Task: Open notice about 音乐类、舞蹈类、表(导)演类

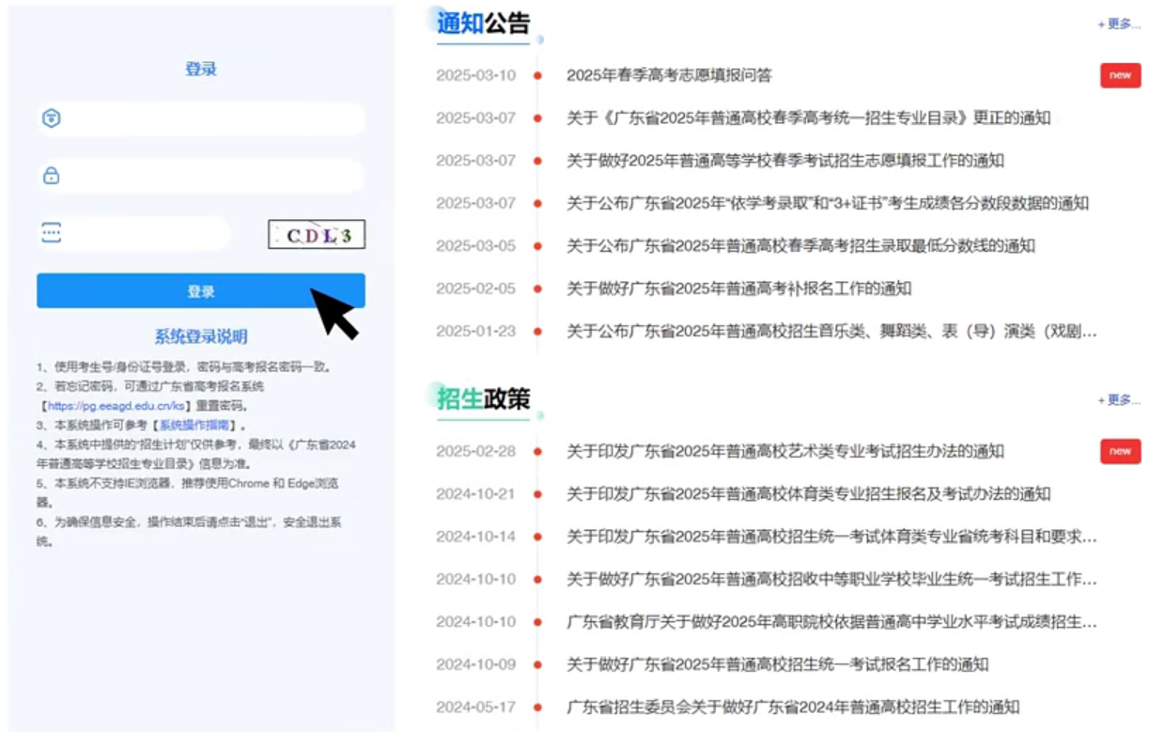Action: (831, 331)
